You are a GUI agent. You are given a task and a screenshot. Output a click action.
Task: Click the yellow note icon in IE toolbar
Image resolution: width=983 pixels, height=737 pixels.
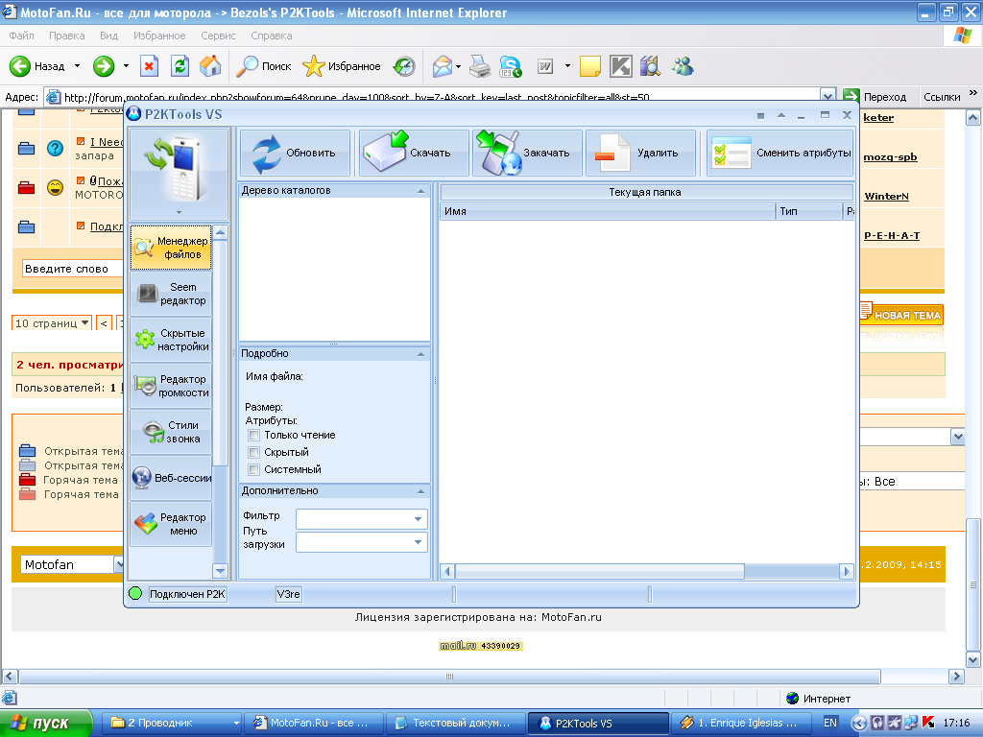590,66
